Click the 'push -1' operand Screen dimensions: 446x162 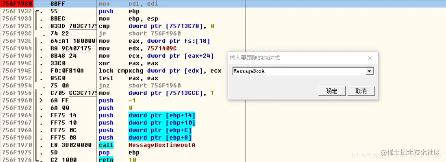tap(132, 100)
